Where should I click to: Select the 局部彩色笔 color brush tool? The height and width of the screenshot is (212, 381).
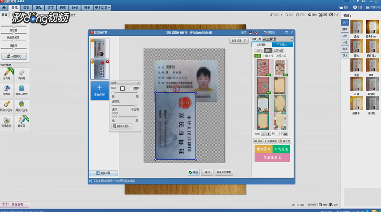(7, 106)
